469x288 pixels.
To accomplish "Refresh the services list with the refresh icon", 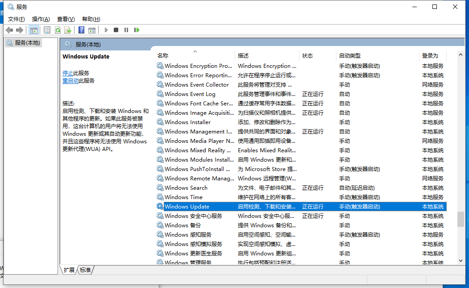I will coord(58,30).
